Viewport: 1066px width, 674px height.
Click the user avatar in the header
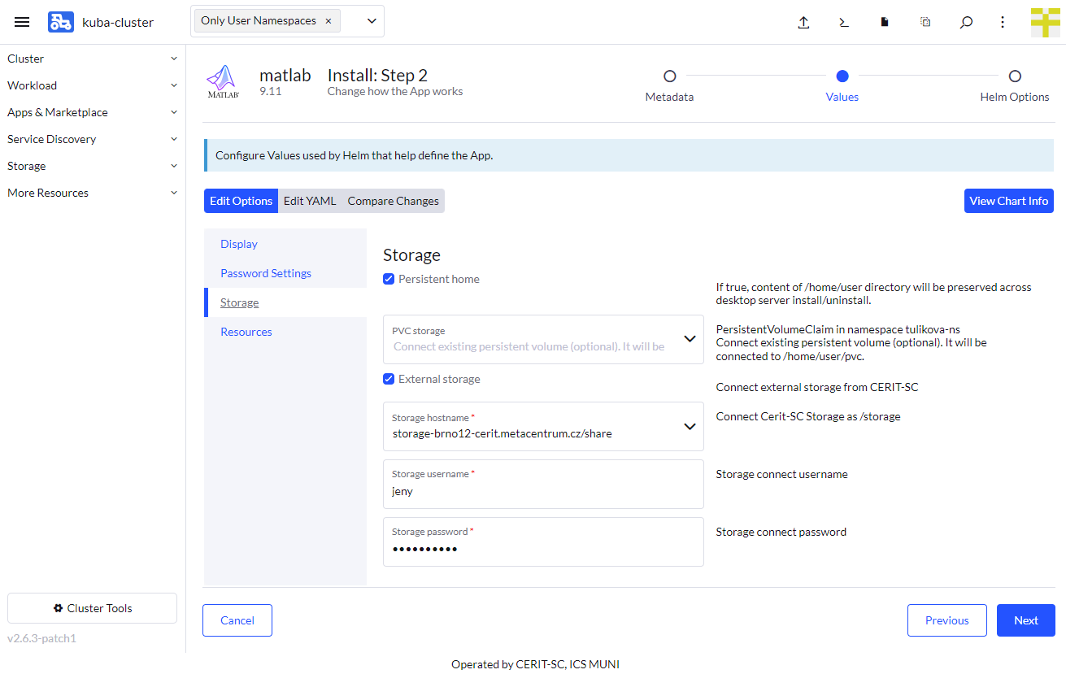pos(1046,22)
